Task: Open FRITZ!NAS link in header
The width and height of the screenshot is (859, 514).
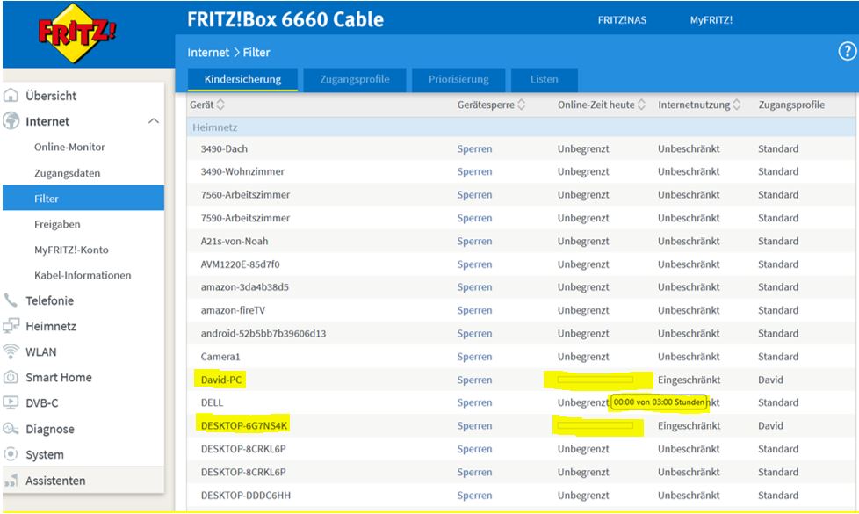Action: click(x=622, y=20)
